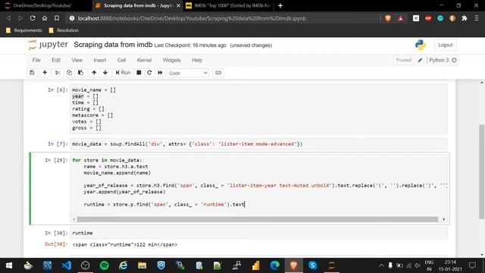Open Windows Start menu
Viewport: 485px width, 273px height.
[9, 265]
